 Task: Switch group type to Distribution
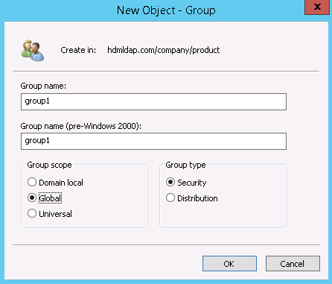point(170,198)
